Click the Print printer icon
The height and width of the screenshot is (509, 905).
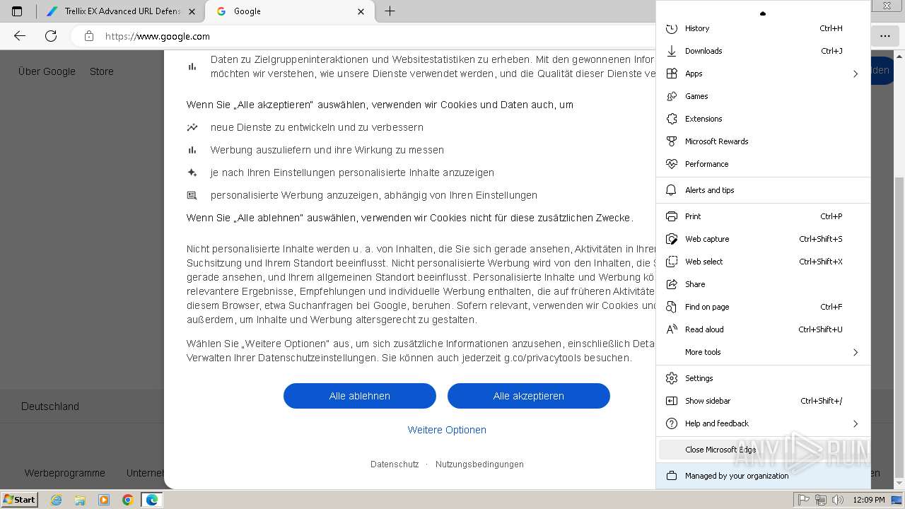(672, 216)
